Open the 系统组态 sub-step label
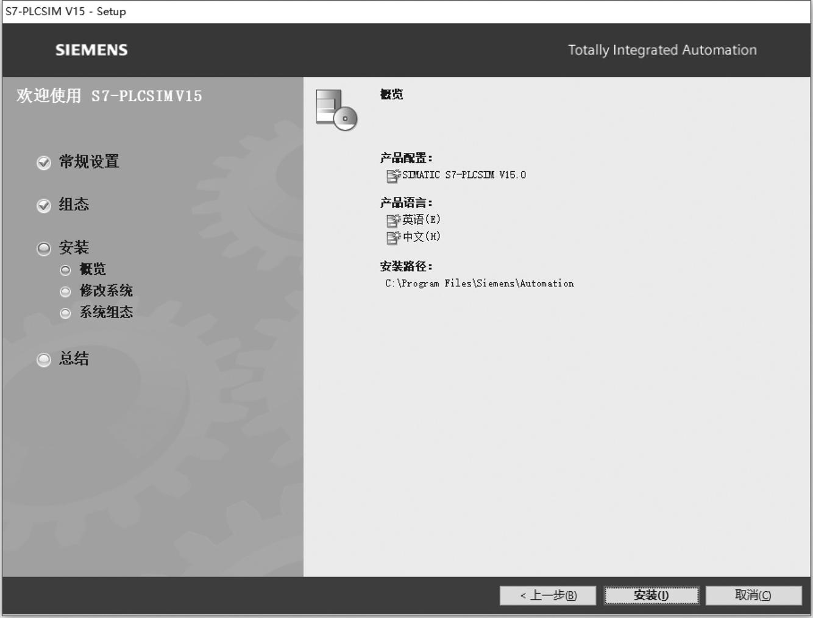 (106, 312)
